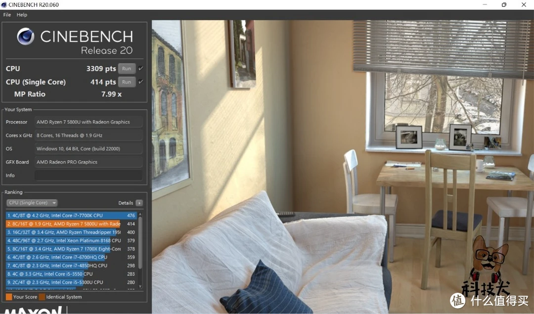
Task: Select the Core i5-5300U ranking row
Action: coord(71,282)
